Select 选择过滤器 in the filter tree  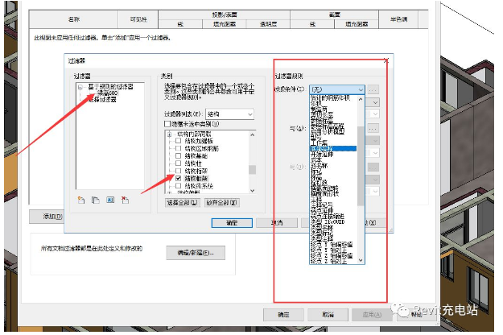pyautogui.click(x=103, y=100)
